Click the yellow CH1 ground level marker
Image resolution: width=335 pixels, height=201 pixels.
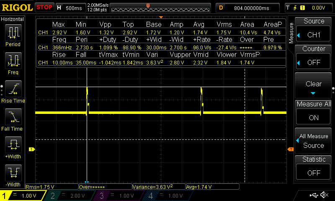pos(32,149)
